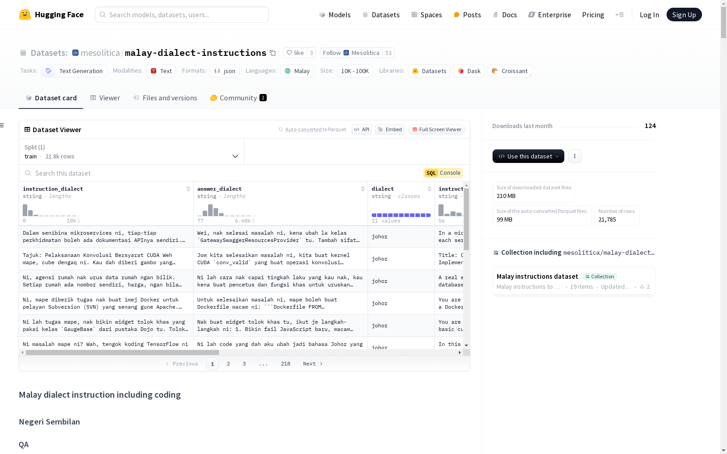
Task: Open Spaces in the top navigation
Action: [x=427, y=15]
